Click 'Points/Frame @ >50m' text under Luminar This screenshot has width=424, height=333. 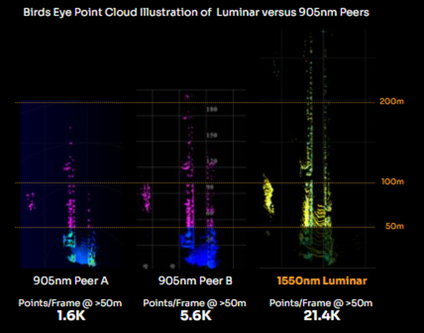pyautogui.click(x=322, y=303)
